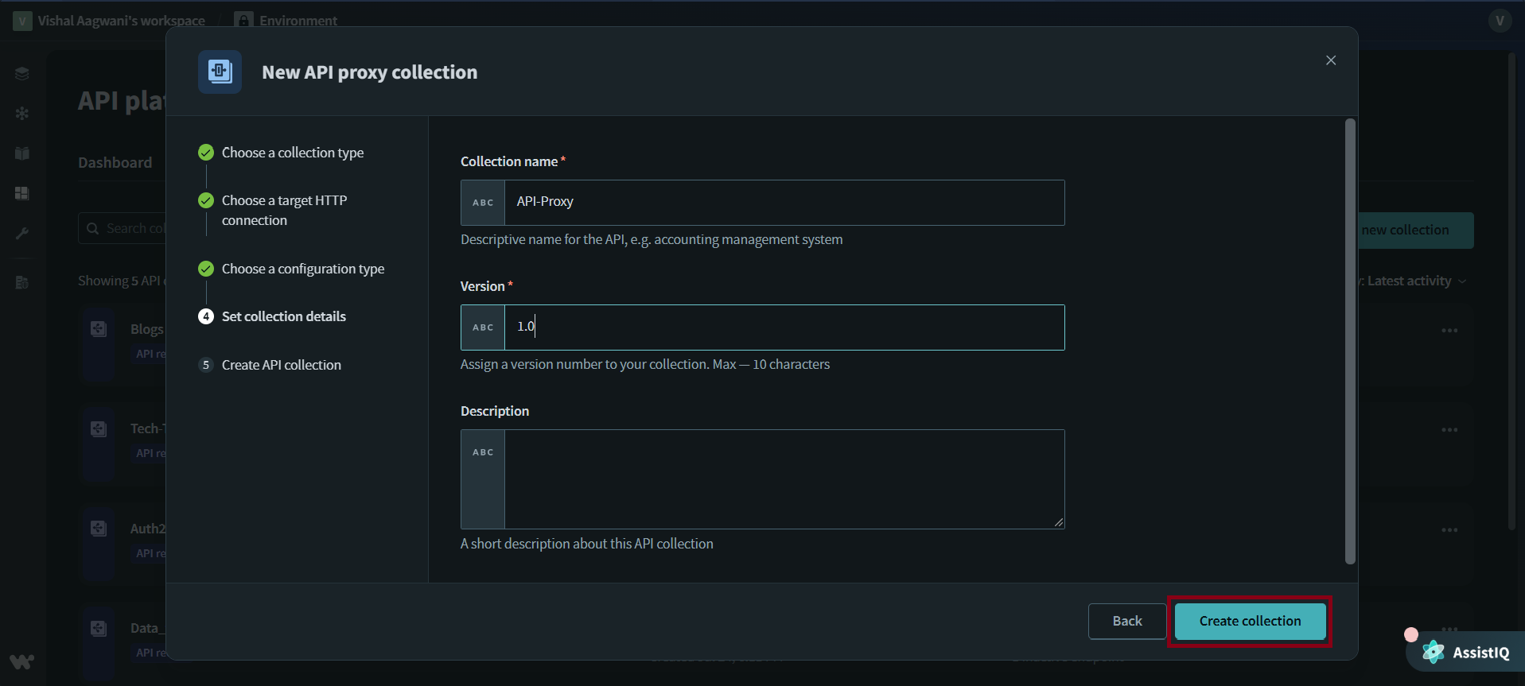The width and height of the screenshot is (1525, 686).
Task: Open the Environment breadcrumb
Action: [287, 21]
